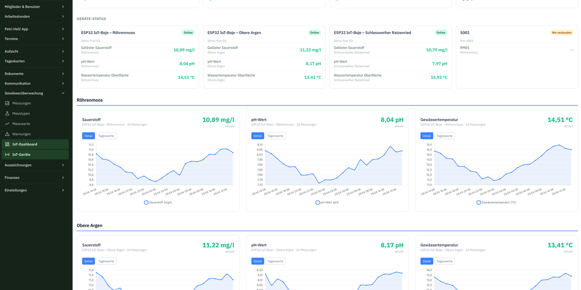The image size is (581, 290).
Task: Open the S001 device status card
Action: pos(517,57)
